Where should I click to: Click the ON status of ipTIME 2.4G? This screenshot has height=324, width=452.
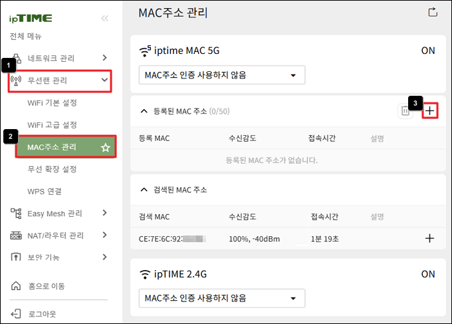pyautogui.click(x=428, y=274)
